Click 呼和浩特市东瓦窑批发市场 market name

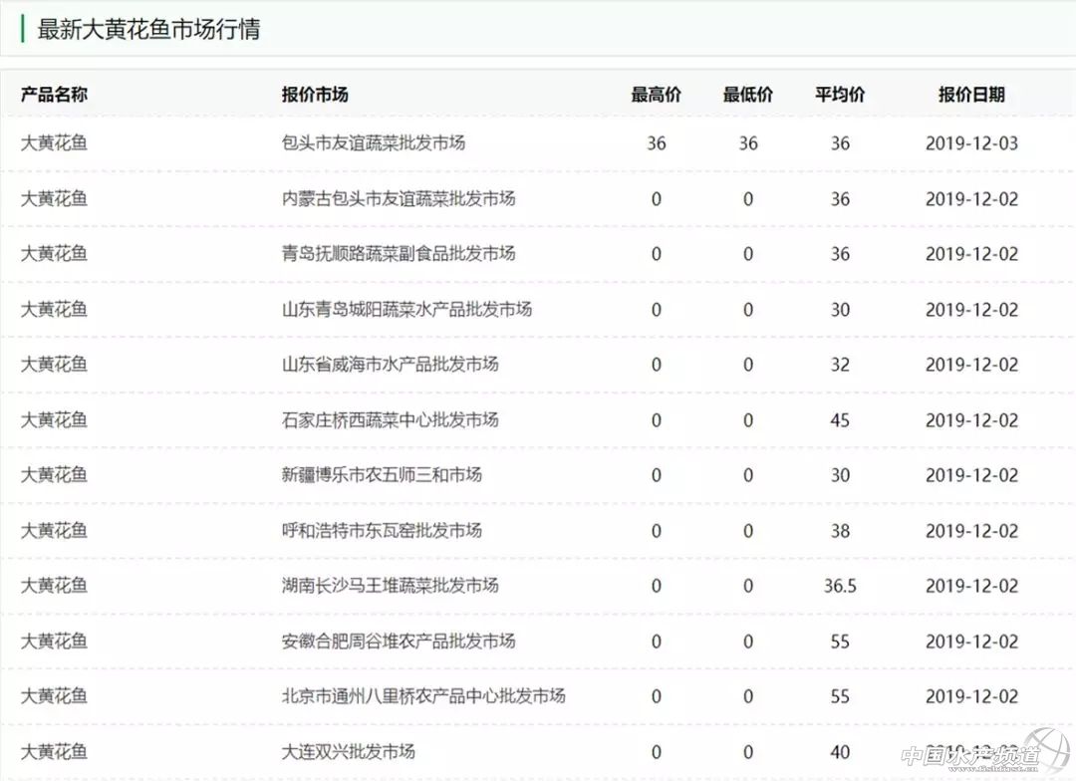pyautogui.click(x=382, y=530)
